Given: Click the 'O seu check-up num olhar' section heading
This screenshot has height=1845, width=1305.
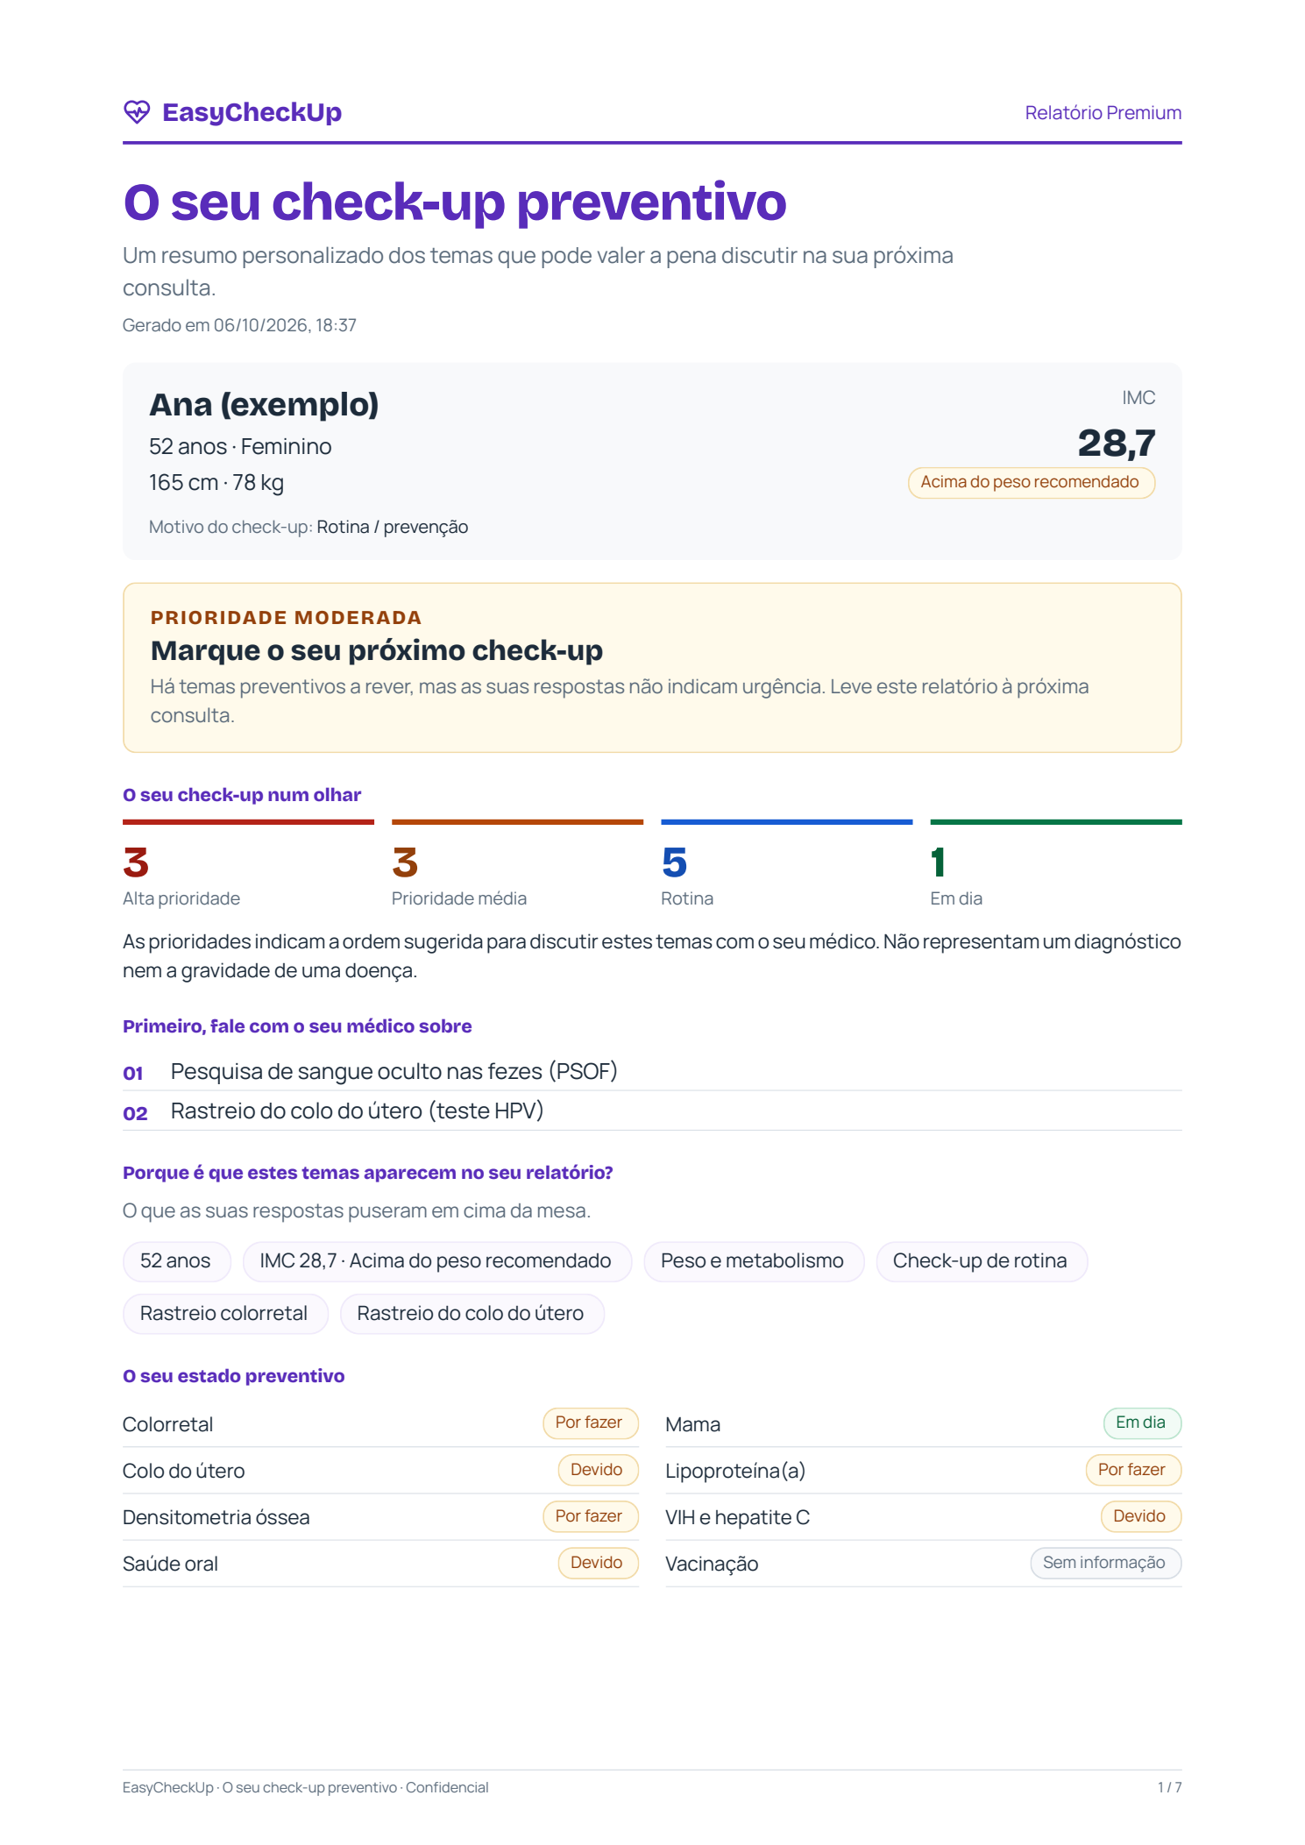Looking at the screenshot, I should [x=242, y=795].
